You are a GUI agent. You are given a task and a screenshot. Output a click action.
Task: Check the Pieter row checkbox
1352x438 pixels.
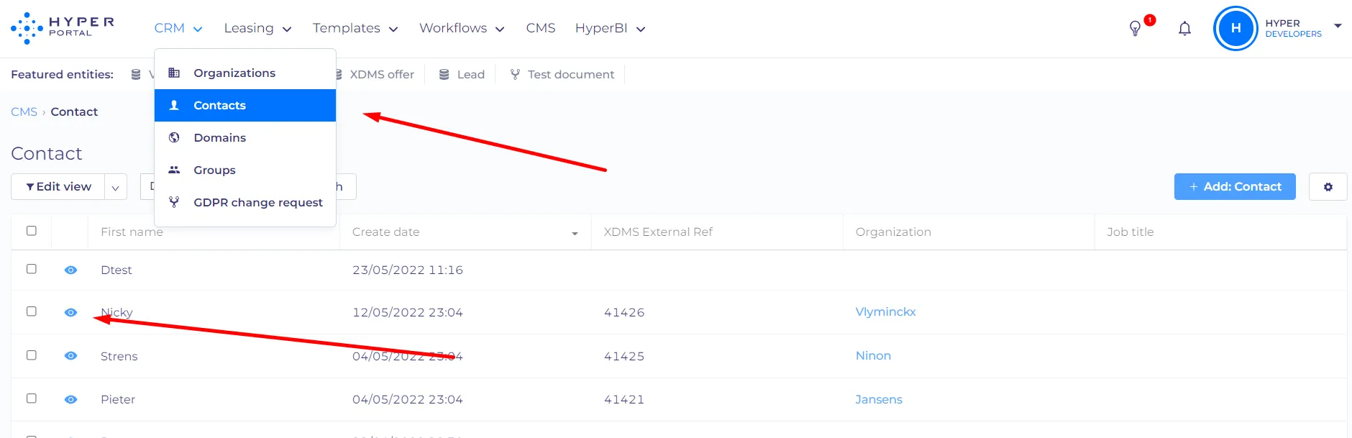(x=32, y=398)
